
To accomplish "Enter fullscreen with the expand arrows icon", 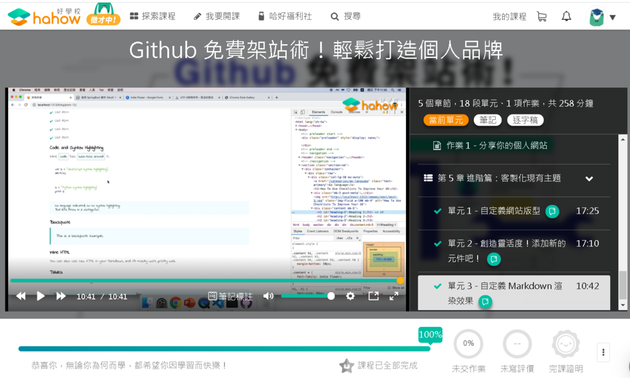I will pyautogui.click(x=394, y=296).
